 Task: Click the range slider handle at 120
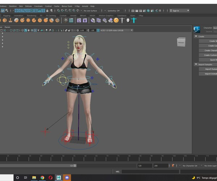(75, 166)
